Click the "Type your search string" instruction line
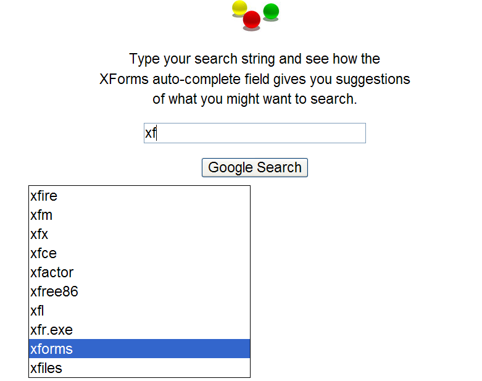482x381 pixels. pos(254,59)
